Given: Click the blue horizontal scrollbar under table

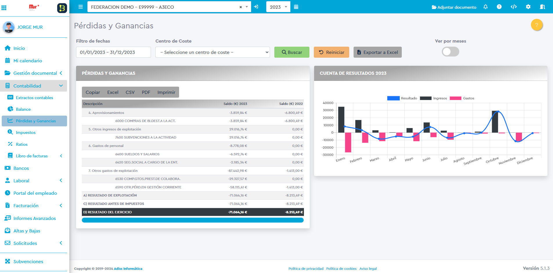Looking at the screenshot, I should pos(192,220).
